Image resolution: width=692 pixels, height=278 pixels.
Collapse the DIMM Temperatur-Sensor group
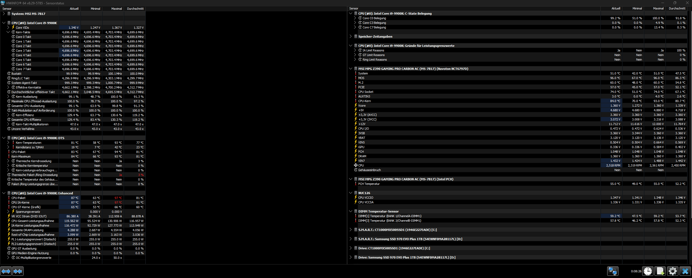pos(351,211)
